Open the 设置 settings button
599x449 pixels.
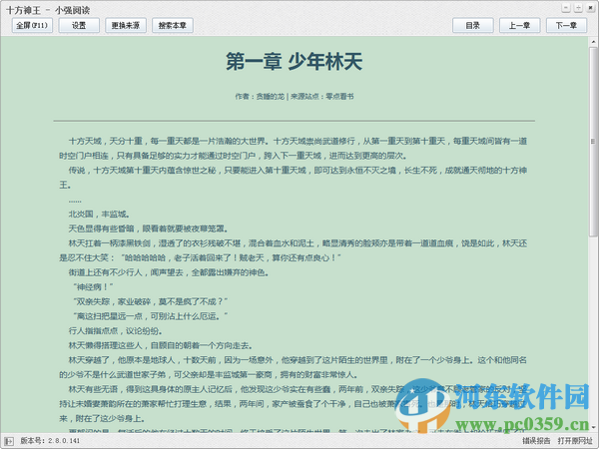tap(79, 25)
